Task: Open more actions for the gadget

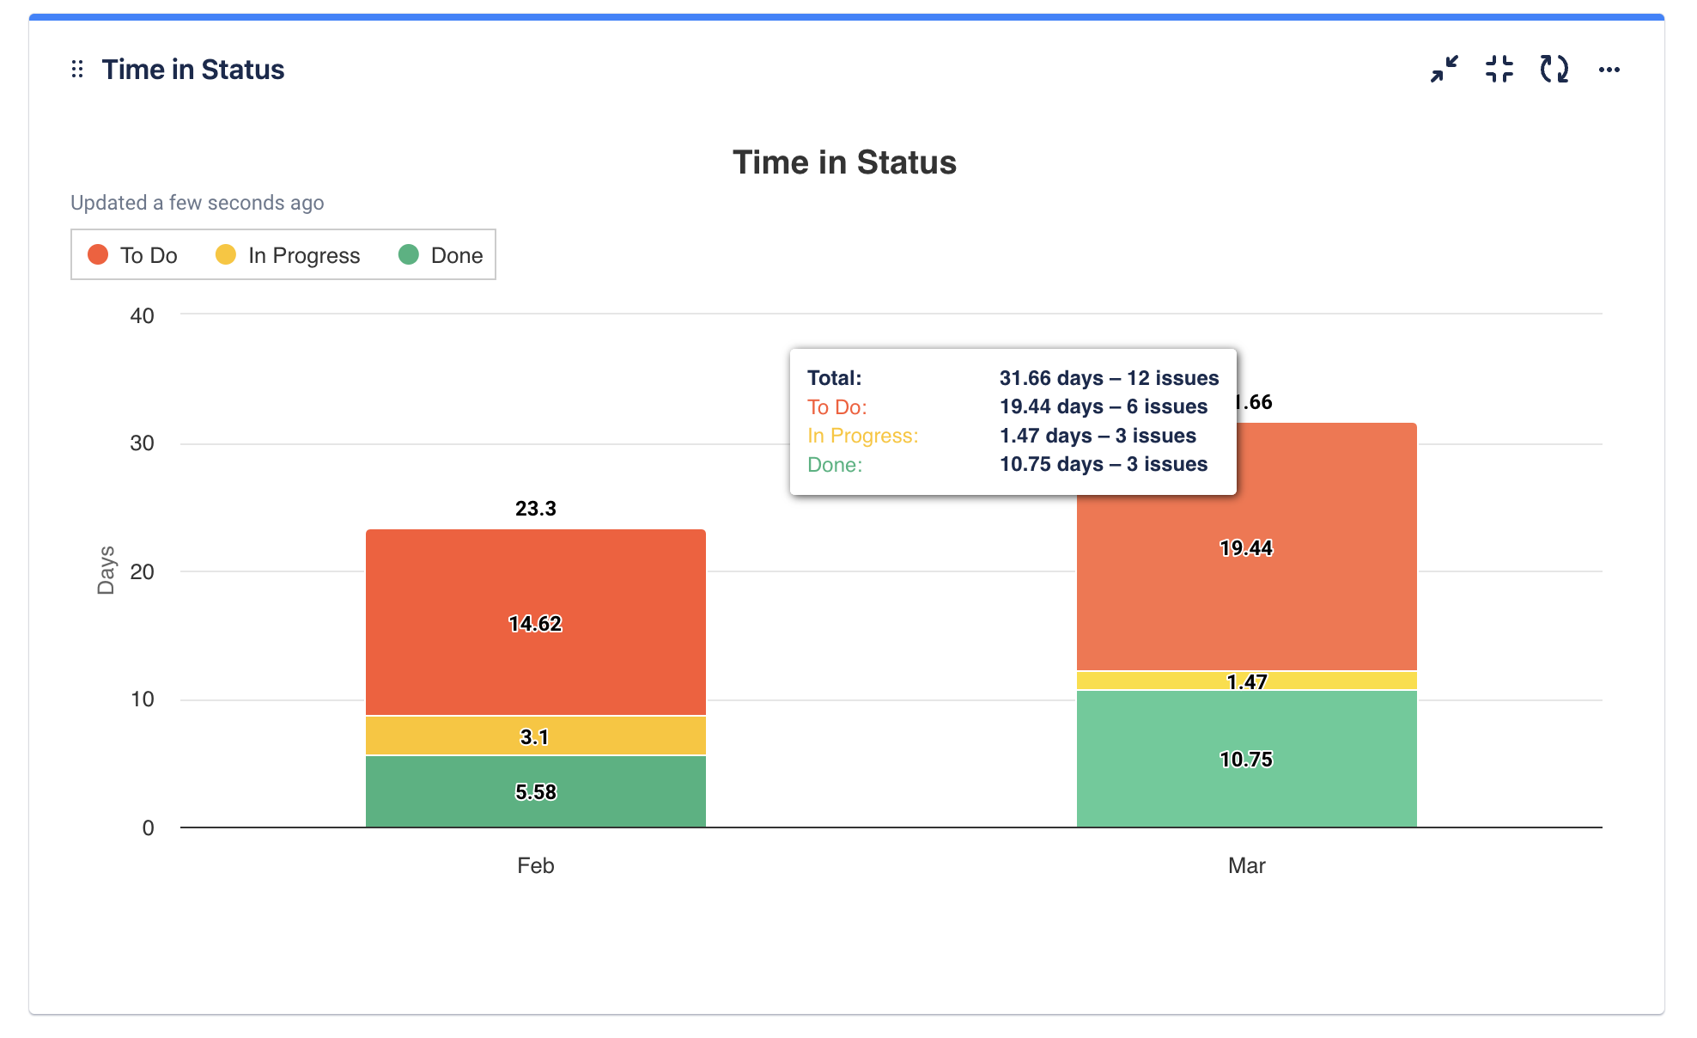Action: coord(1609,70)
